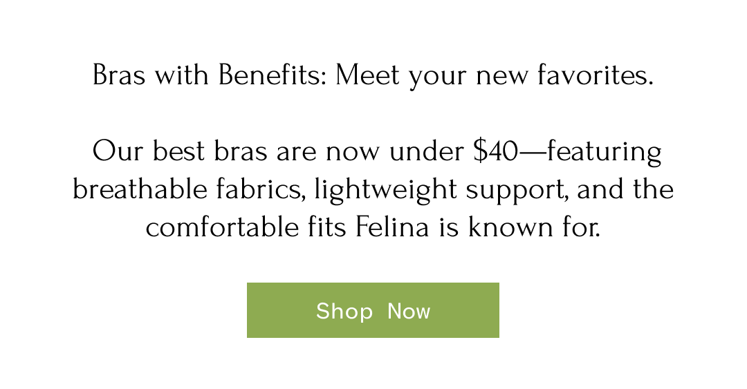Click the word "Shop" on the button
This screenshot has height=389, width=747.
click(x=344, y=311)
